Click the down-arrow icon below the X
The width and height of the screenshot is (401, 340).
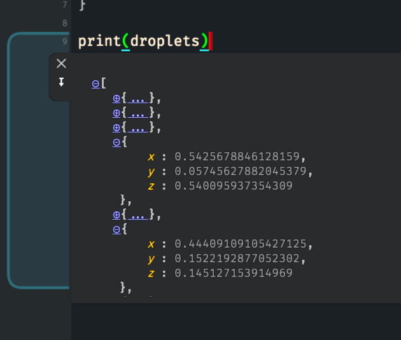click(61, 81)
